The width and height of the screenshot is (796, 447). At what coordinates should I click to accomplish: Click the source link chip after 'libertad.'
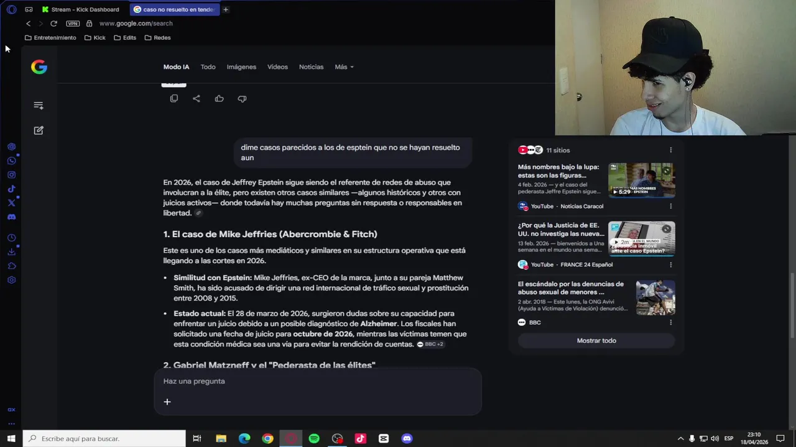(198, 213)
